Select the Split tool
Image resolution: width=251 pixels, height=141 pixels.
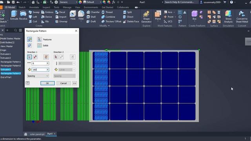(127, 12)
